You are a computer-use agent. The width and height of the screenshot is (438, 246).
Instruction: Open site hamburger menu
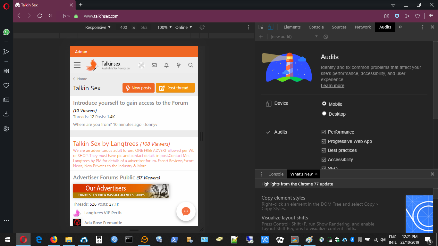tap(77, 65)
